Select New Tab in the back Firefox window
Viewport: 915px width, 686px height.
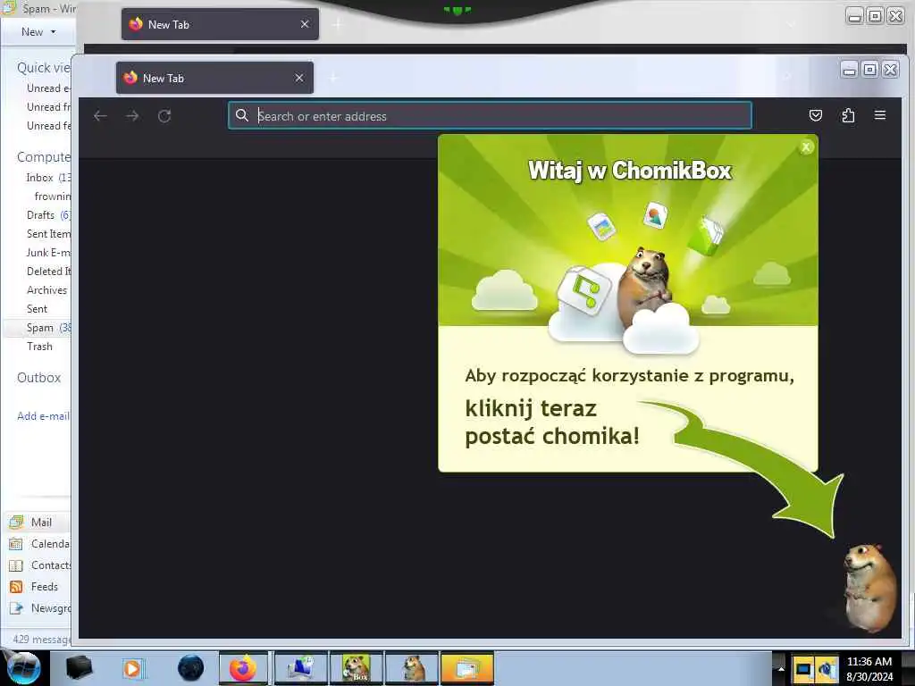220,24
